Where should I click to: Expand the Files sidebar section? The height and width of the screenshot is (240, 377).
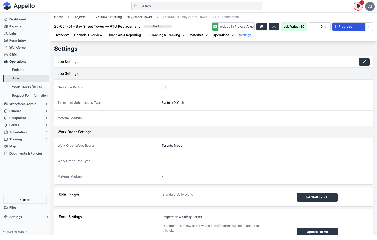click(x=47, y=208)
